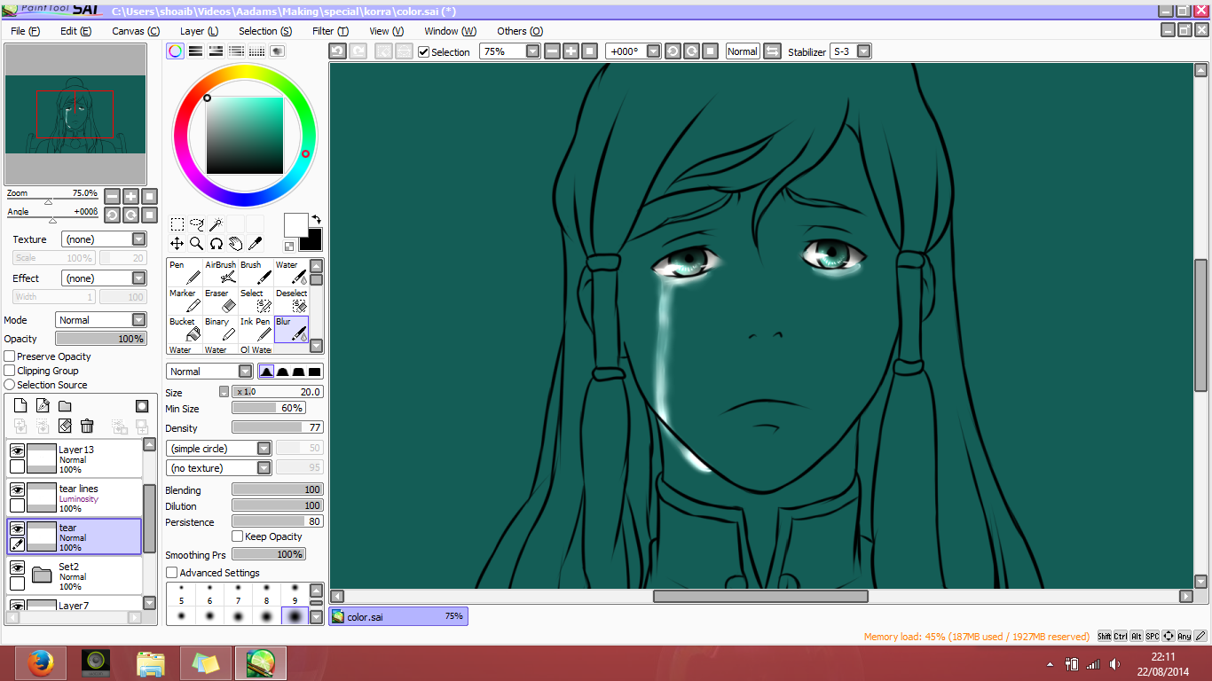Open the Filter menu
Image resolution: width=1212 pixels, height=681 pixels.
pos(330,31)
